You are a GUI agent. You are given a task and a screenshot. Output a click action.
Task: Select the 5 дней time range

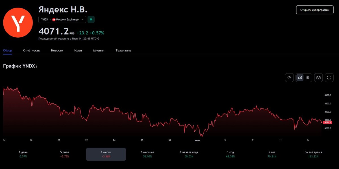pyautogui.click(x=64, y=154)
